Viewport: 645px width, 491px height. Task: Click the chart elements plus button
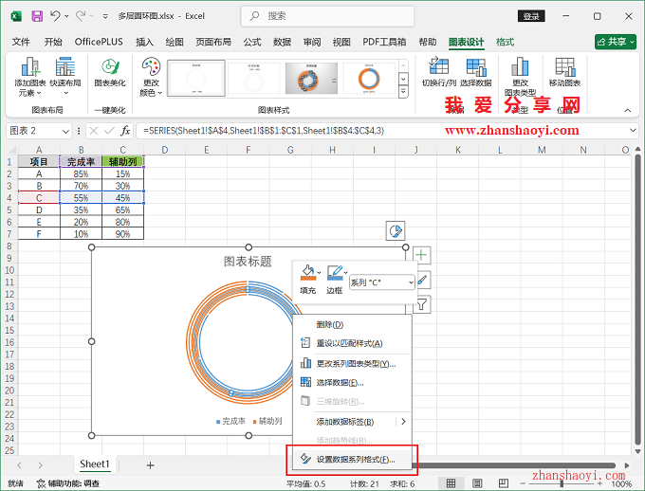coord(422,255)
